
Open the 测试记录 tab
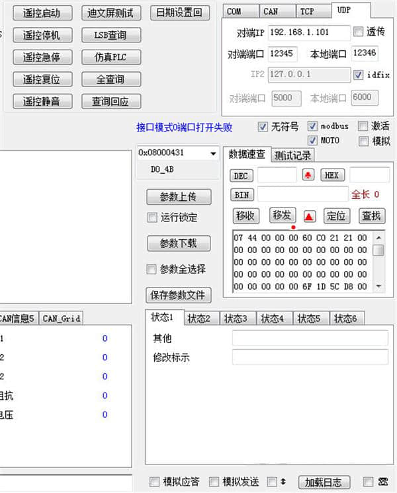click(292, 155)
